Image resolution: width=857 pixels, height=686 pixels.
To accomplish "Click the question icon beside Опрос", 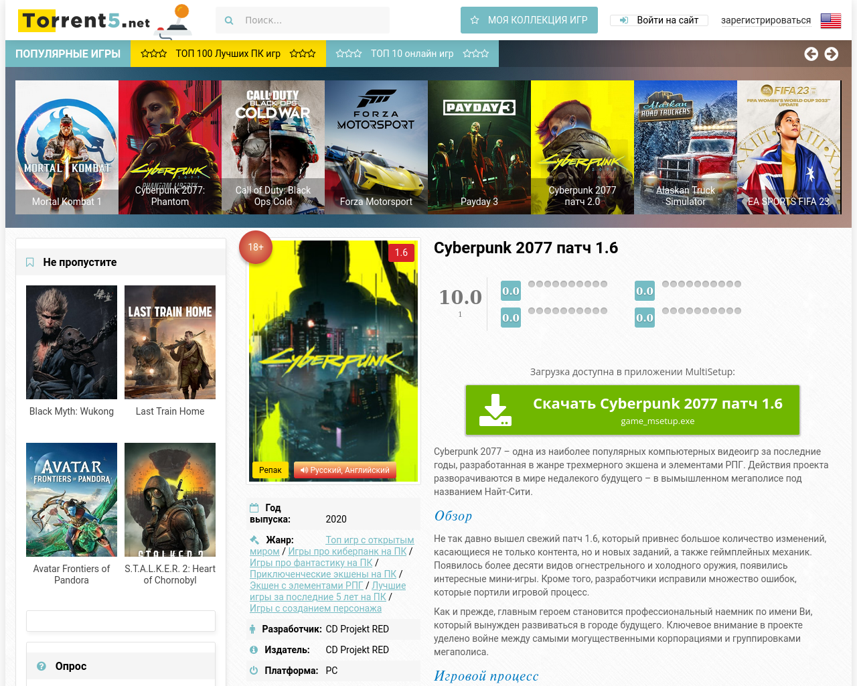I will tap(42, 667).
